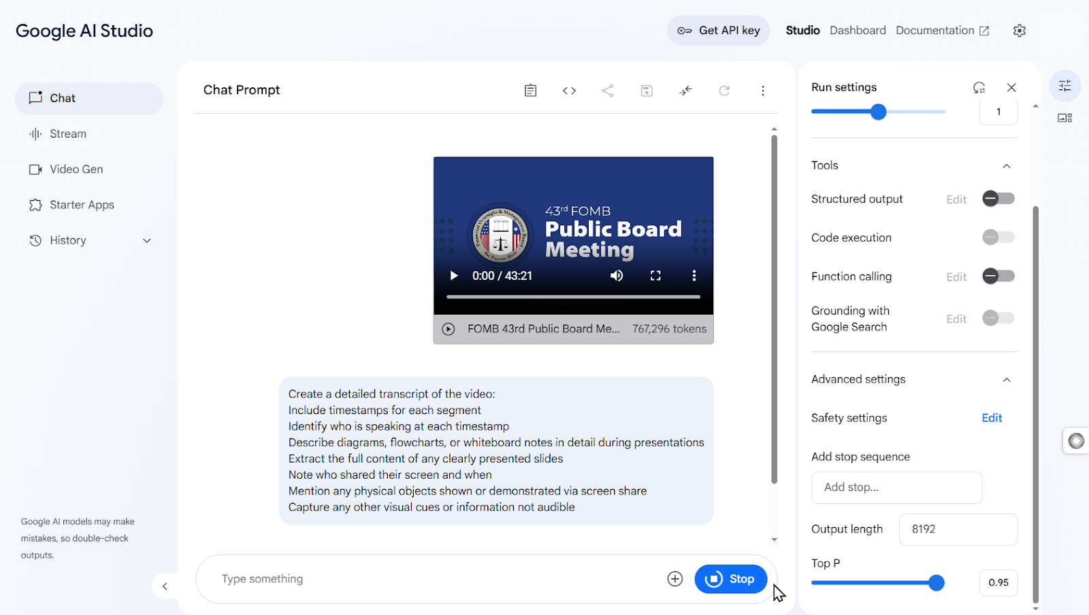The width and height of the screenshot is (1089, 615).
Task: Click the temperature value box
Action: [x=998, y=112]
